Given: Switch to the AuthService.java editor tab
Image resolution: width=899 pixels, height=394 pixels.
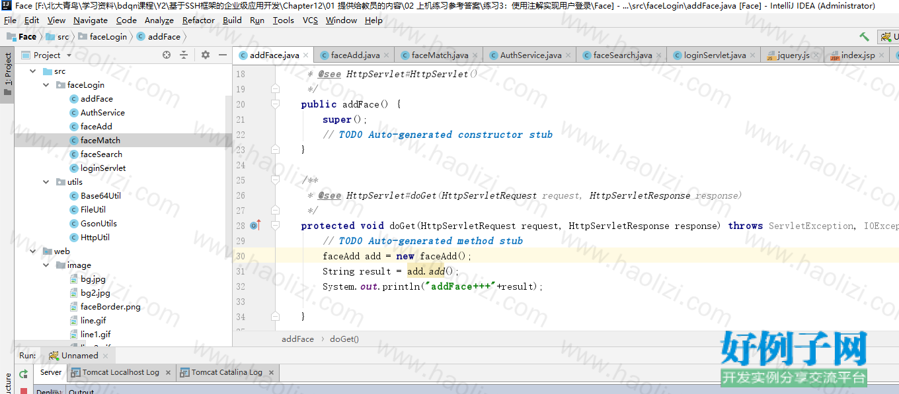Looking at the screenshot, I should click(x=531, y=55).
